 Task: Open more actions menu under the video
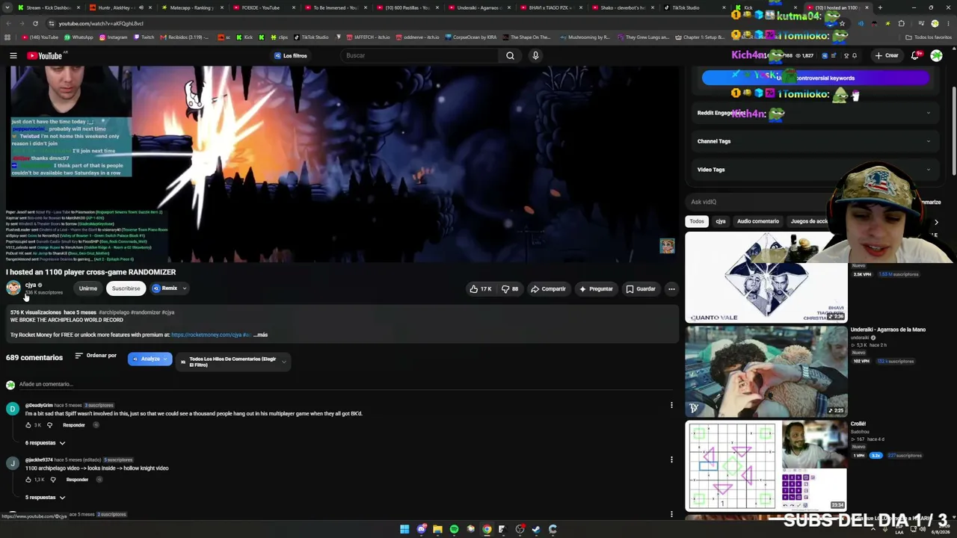[671, 288]
